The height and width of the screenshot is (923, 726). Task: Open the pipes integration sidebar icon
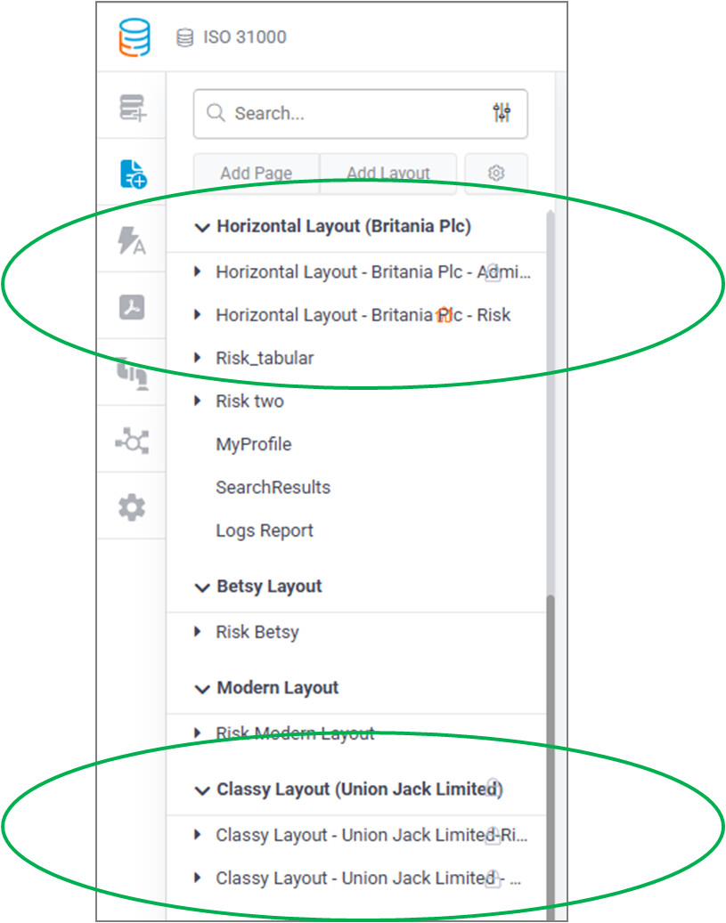(132, 374)
